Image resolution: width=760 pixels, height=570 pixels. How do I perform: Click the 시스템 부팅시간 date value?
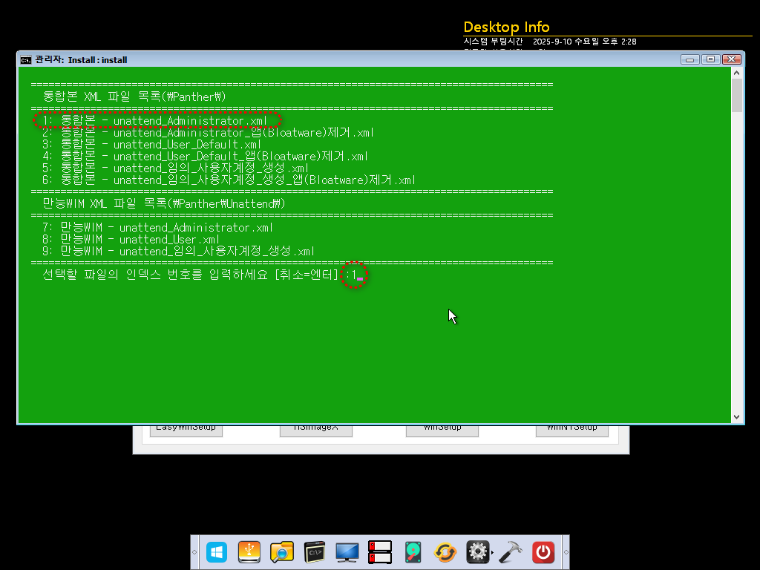tap(585, 42)
